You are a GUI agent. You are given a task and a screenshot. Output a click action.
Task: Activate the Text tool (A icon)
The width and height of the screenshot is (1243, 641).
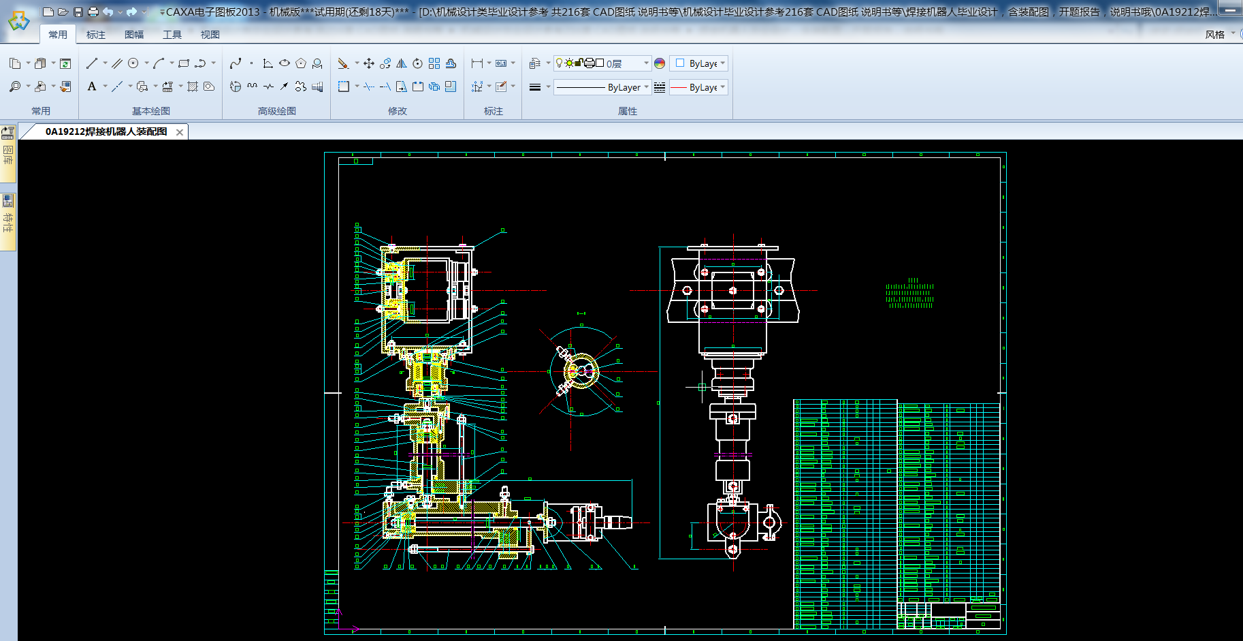coord(92,87)
